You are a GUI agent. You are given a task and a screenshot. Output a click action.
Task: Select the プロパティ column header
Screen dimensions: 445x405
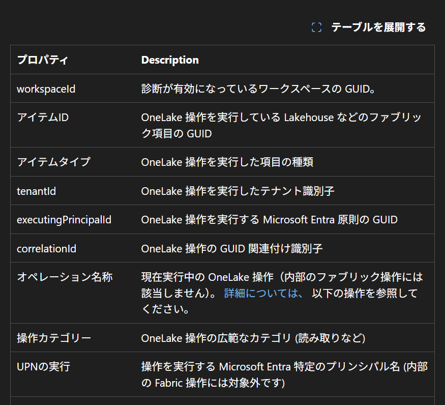[43, 60]
